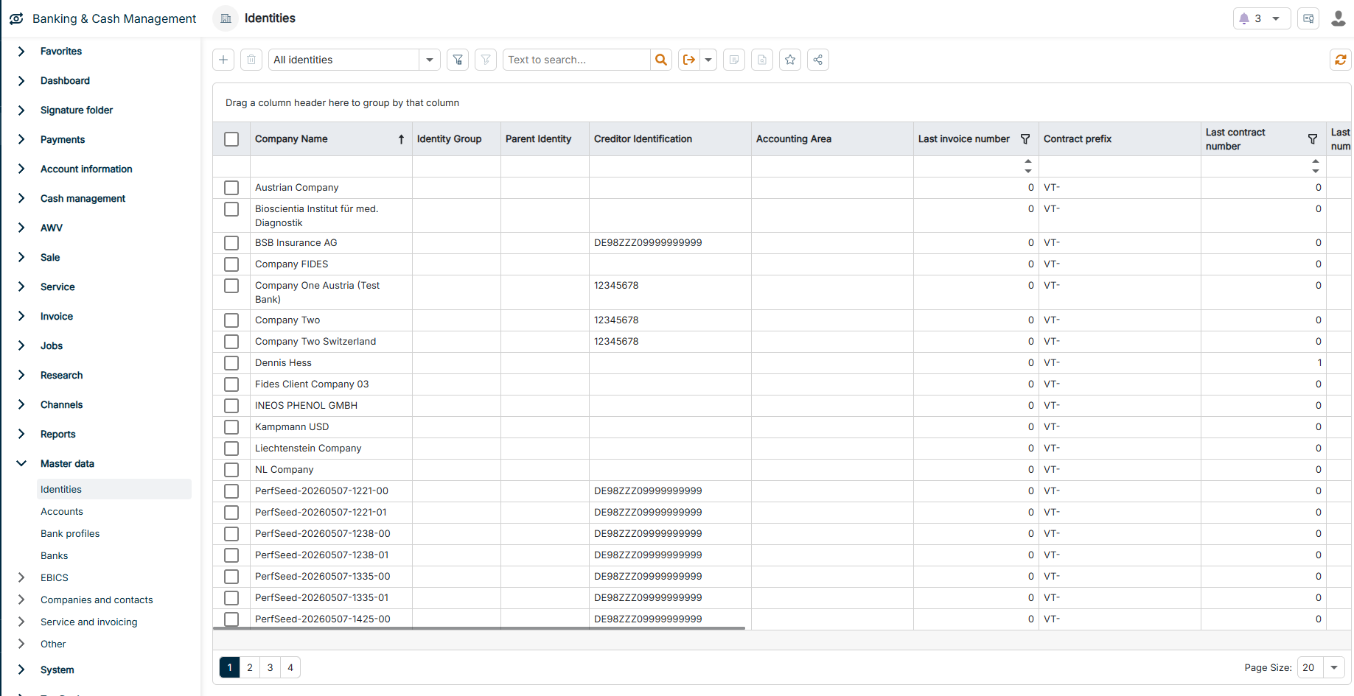The image size is (1354, 696).
Task: Open the Reports menu item
Action: click(58, 434)
